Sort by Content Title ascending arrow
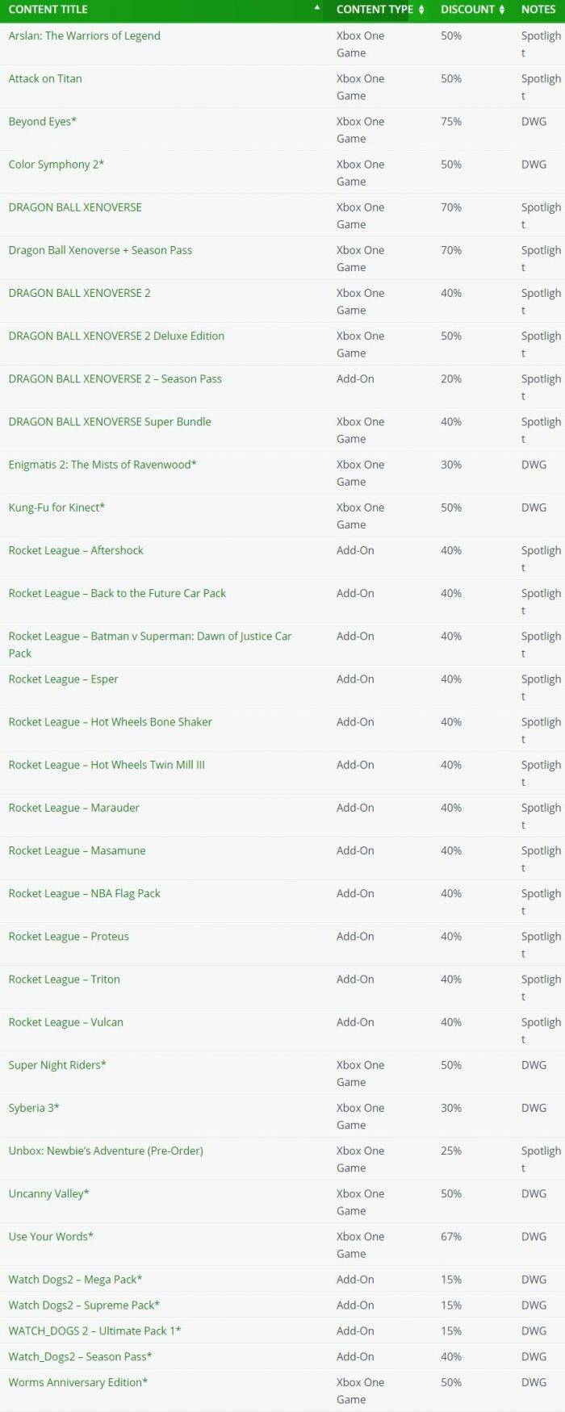Viewport: 565px width, 1412px height. 317,7
